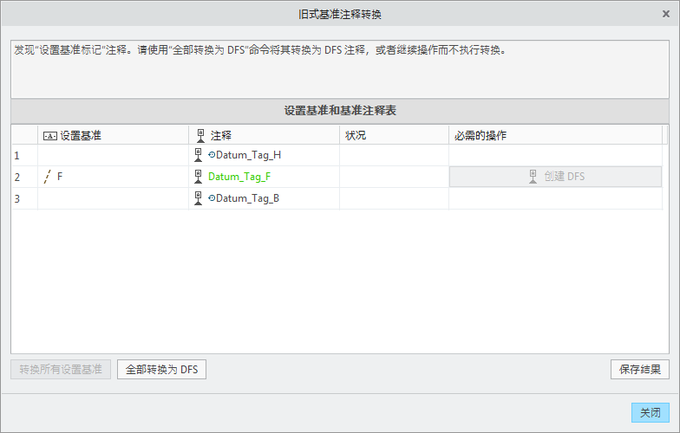The height and width of the screenshot is (433, 680).
Task: Select the Datum_Tag_B annotation entry
Action: pos(247,198)
